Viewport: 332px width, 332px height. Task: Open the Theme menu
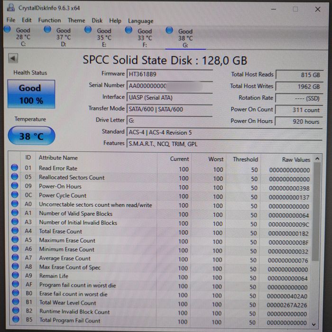click(76, 20)
